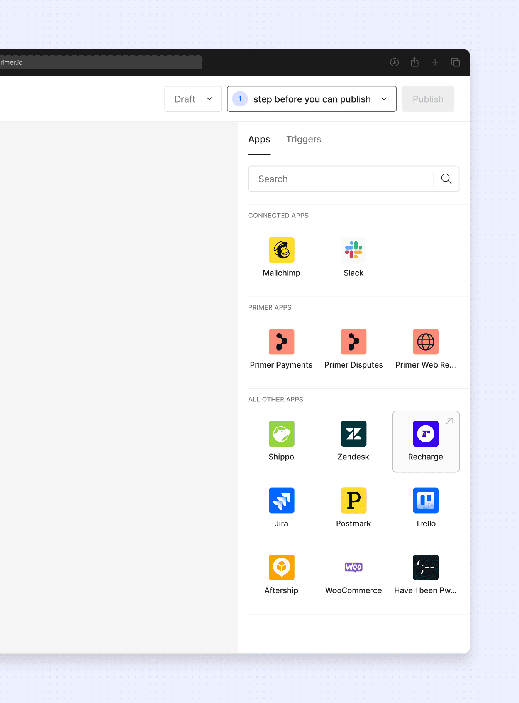Choose the Postmark app icon
This screenshot has height=703, width=519.
(x=354, y=501)
